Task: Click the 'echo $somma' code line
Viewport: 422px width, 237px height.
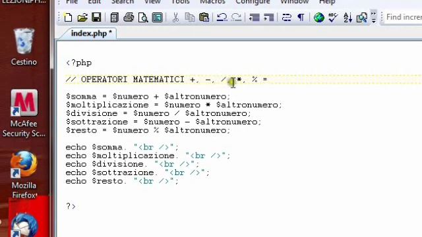Action: (122, 147)
